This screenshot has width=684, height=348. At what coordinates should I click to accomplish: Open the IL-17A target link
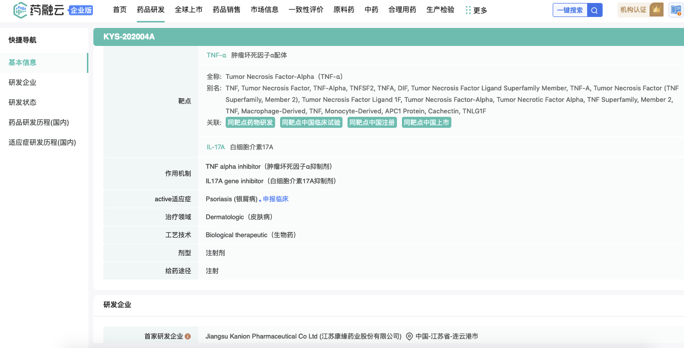coord(216,147)
